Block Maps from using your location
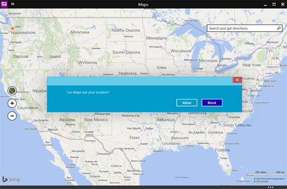Screen dimensions: 287x189 [x=212, y=102]
